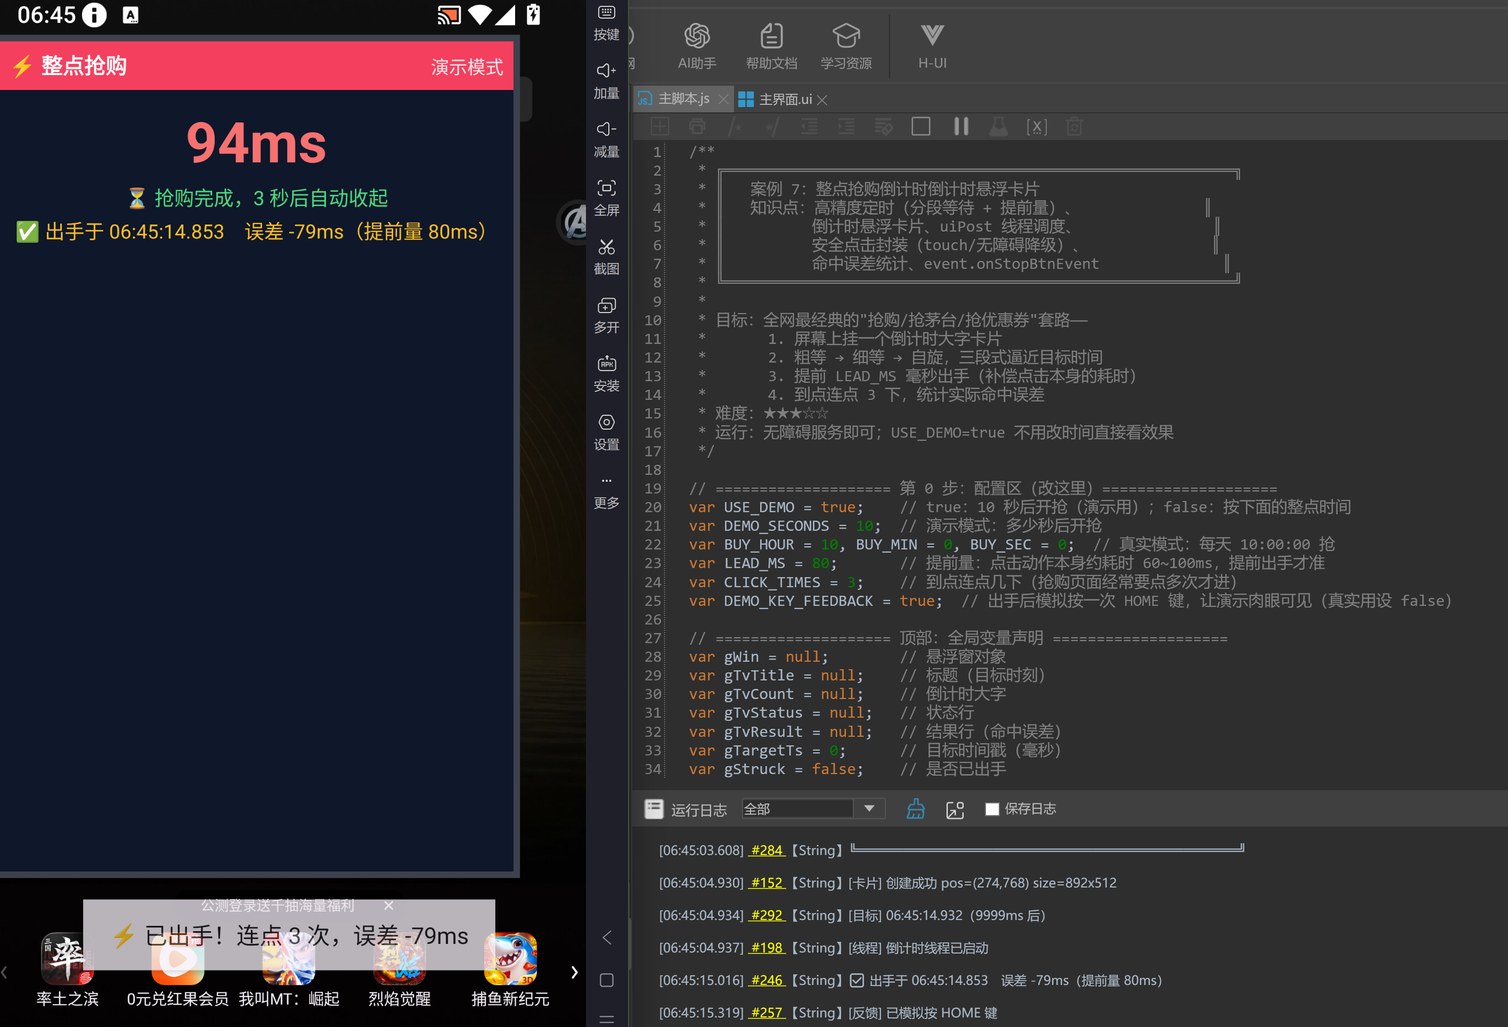Screen dimensions: 1508x1027
Task: Open log source link #257
Action: point(767,1012)
